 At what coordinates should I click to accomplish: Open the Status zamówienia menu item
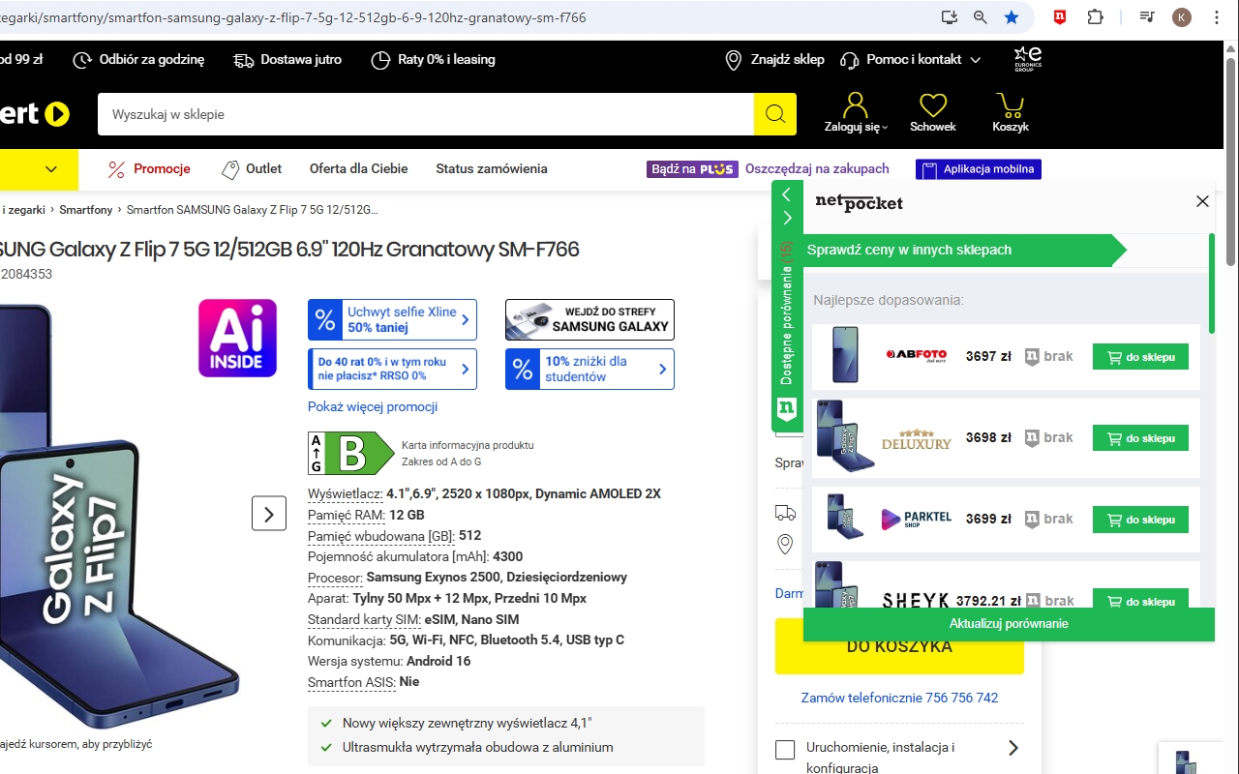tap(492, 169)
